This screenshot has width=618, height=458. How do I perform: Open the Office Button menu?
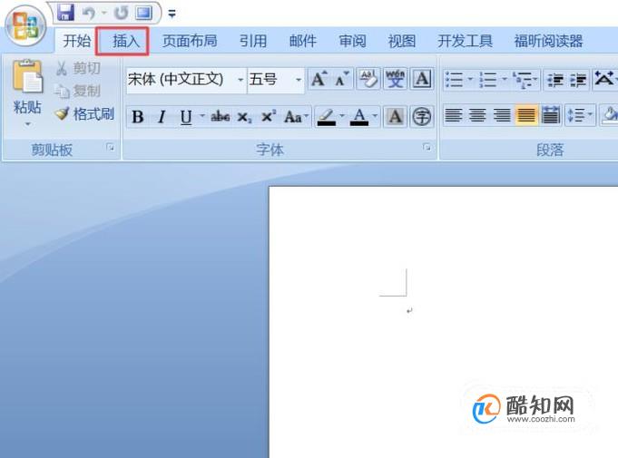(26, 26)
